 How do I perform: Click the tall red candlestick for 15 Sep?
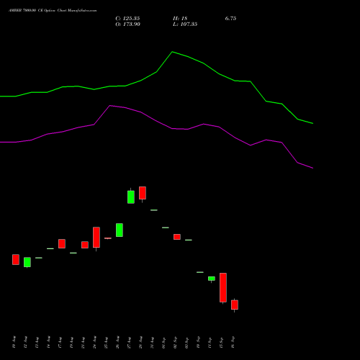pos(223,287)
